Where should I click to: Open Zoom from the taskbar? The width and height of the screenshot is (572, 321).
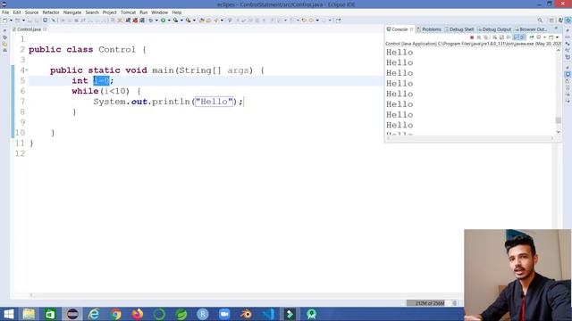tap(224, 314)
